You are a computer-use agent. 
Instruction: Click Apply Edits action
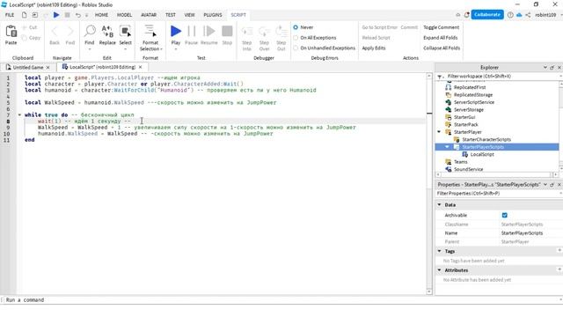pos(373,48)
